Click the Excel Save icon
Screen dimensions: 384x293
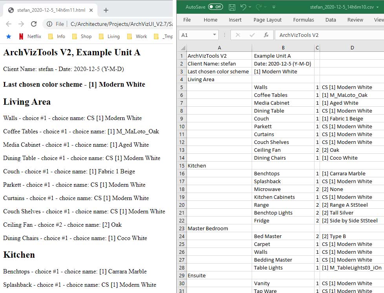tap(232, 7)
